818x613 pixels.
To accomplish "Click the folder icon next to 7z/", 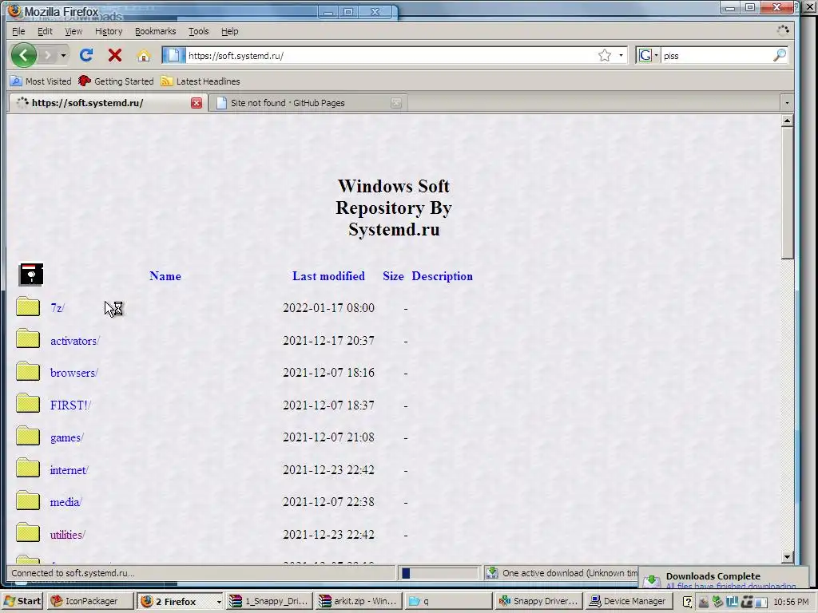I will pyautogui.click(x=28, y=306).
